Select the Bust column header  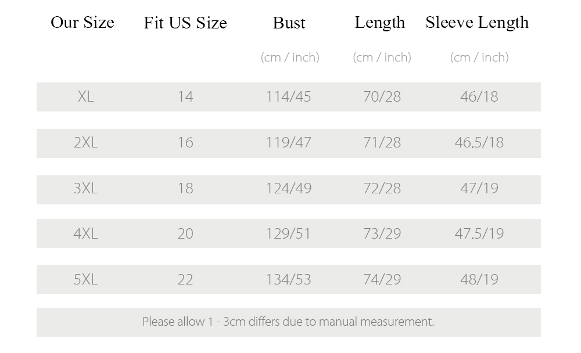click(289, 23)
